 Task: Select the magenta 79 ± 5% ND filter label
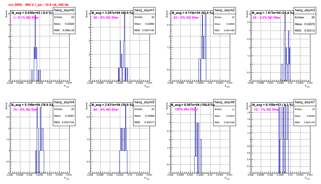coord(25,110)
